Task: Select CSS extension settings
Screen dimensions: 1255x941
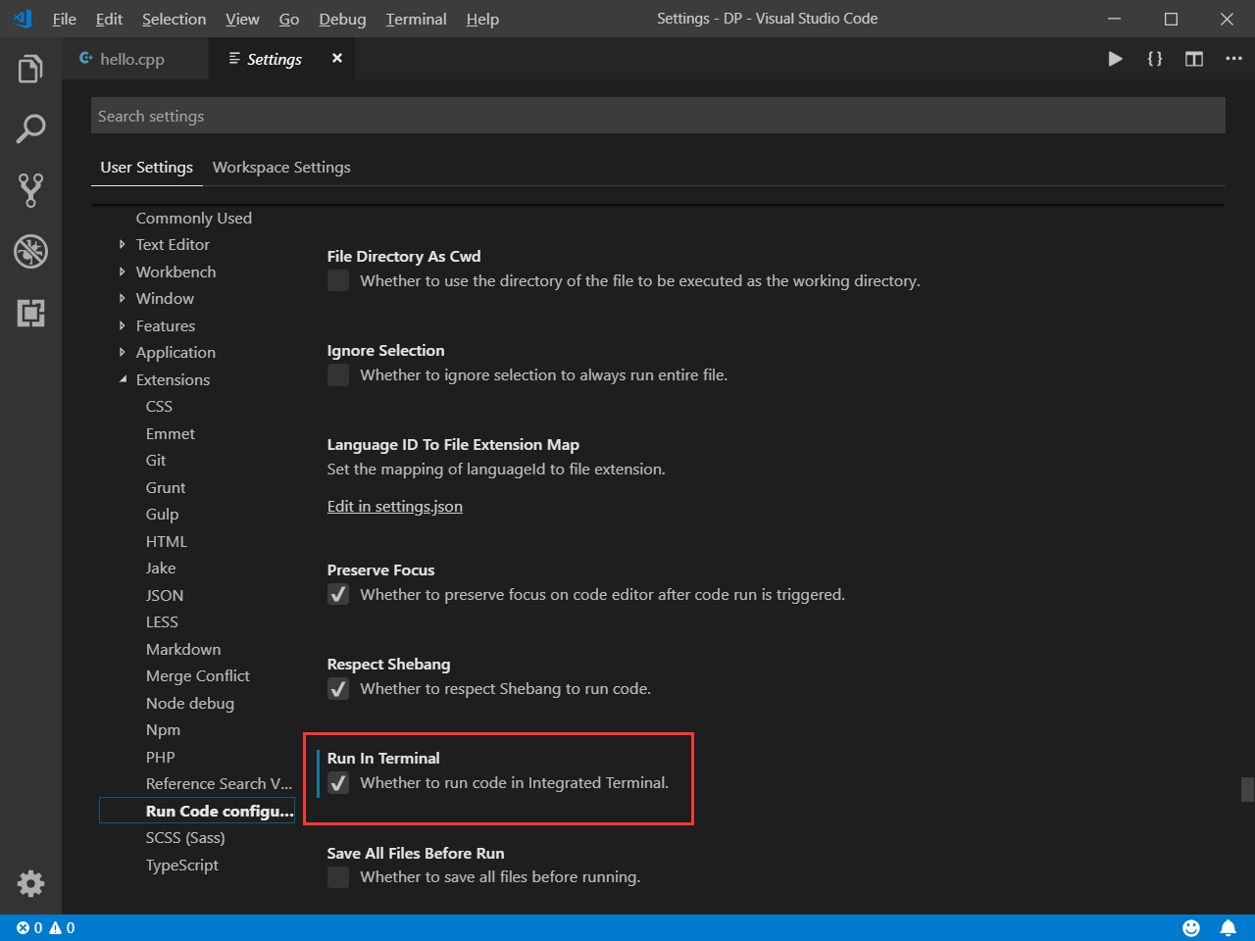Action: click(159, 406)
